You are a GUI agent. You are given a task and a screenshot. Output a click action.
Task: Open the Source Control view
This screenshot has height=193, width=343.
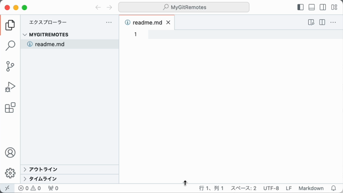tap(10, 66)
